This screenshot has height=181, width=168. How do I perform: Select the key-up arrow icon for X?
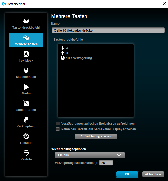[63, 53]
